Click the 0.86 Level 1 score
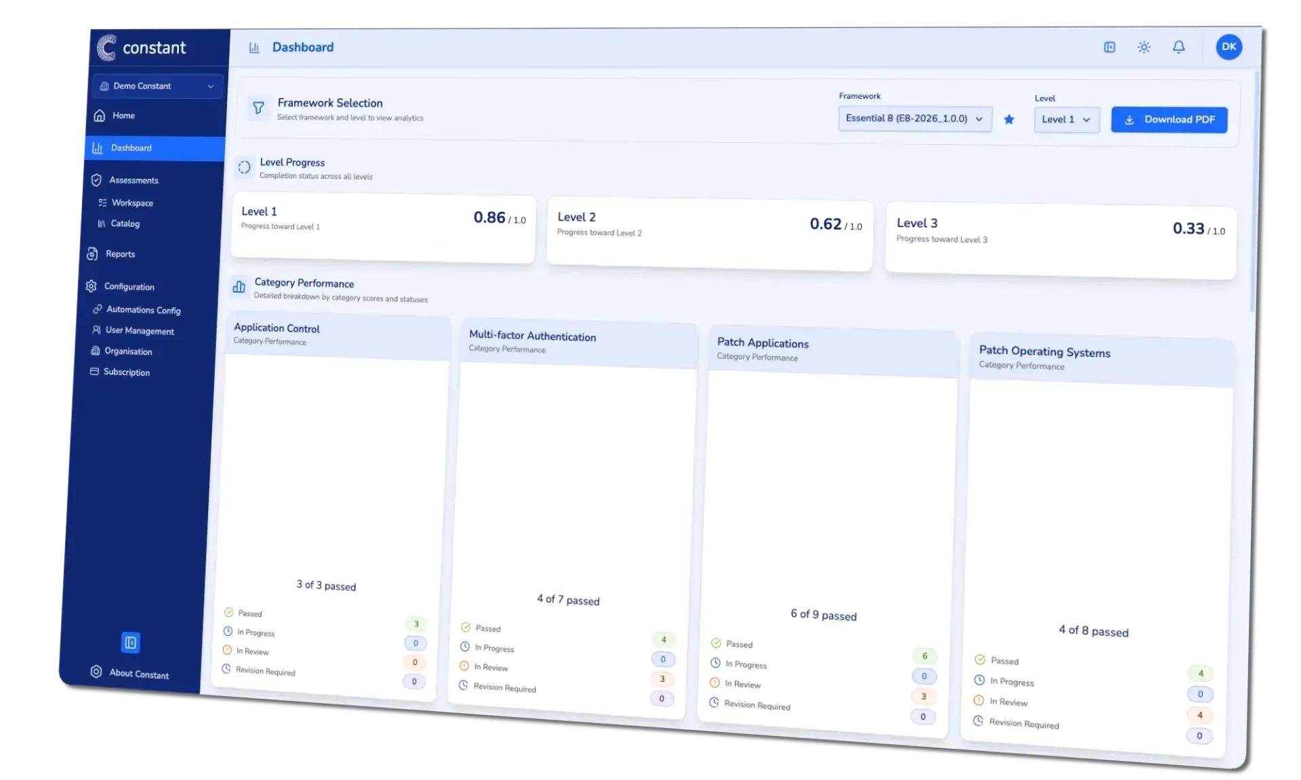The image size is (1301, 780). [x=489, y=217]
